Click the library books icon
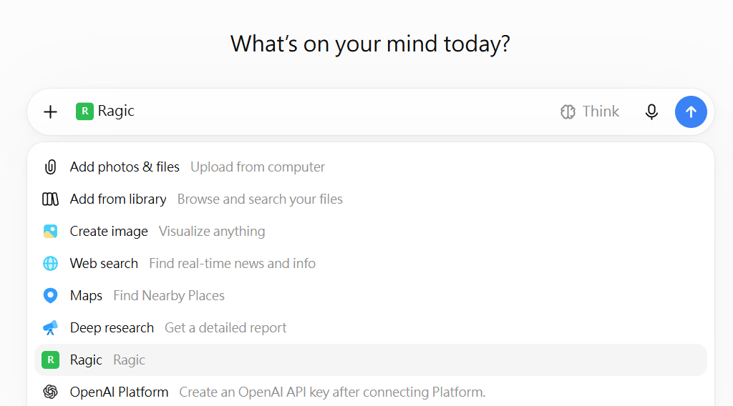733x406 pixels. point(51,199)
